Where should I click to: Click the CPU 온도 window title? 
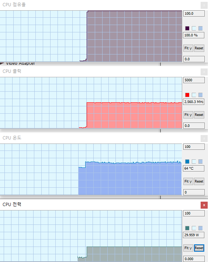click(12, 138)
